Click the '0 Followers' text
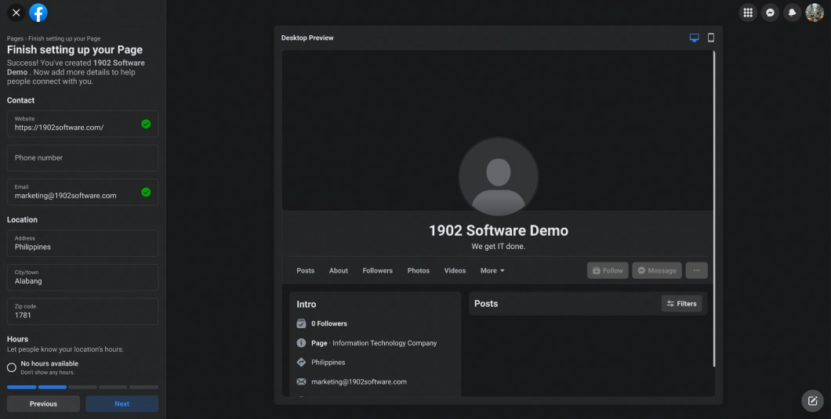Viewport: 831px width, 419px height. point(329,323)
